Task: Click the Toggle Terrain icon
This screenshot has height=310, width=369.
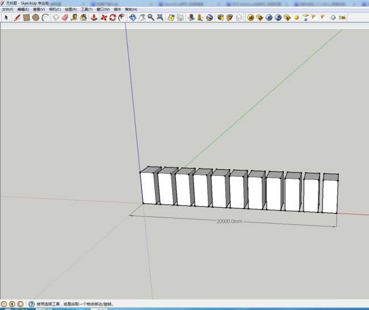Action: [x=181, y=18]
